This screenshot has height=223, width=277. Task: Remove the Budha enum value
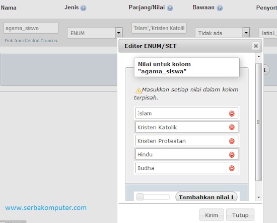tap(232, 168)
